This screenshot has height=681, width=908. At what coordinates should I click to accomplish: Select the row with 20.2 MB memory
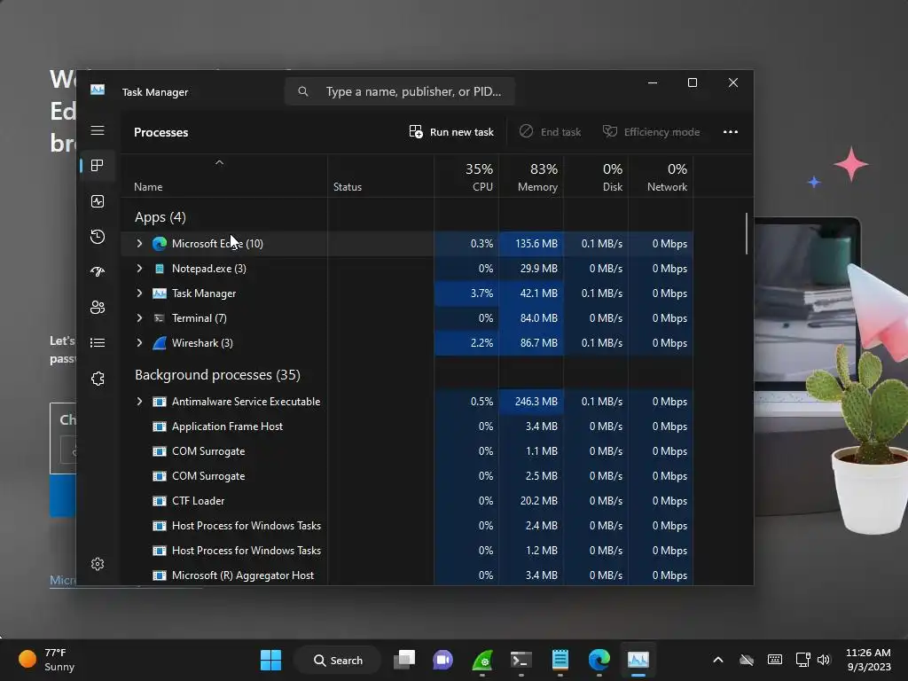(x=406, y=501)
